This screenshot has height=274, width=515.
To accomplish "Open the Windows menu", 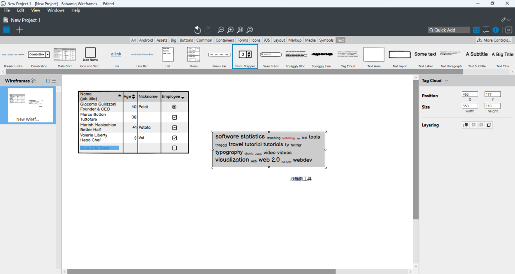I will 56,10.
